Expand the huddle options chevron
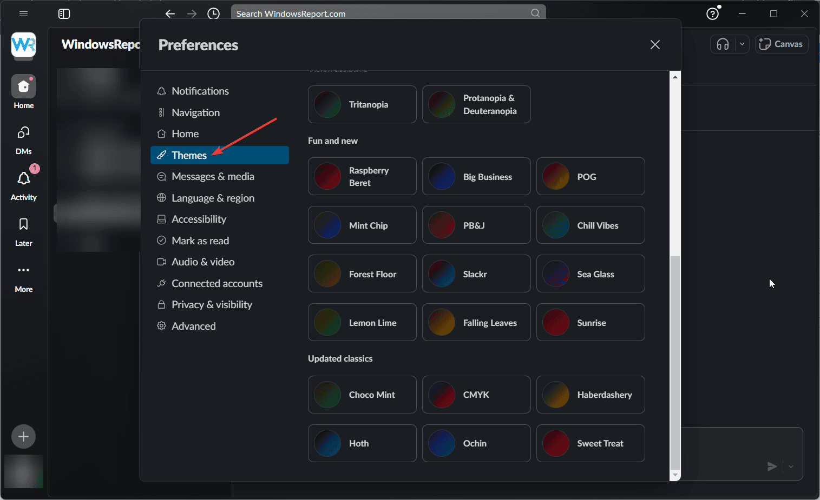The height and width of the screenshot is (500, 820). (742, 44)
